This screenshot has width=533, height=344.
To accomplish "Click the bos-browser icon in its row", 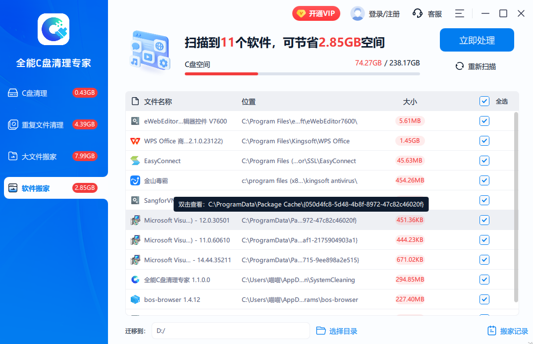I will point(135,299).
